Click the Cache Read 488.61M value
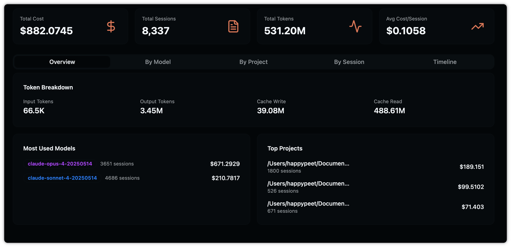The width and height of the screenshot is (511, 247). (x=389, y=111)
